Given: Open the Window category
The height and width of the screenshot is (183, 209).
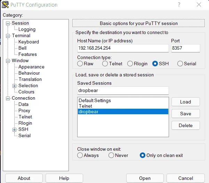Looking at the screenshot, I should pyautogui.click(x=20, y=60).
